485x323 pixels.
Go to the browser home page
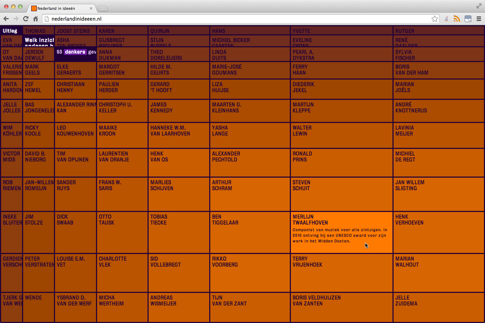coord(35,19)
